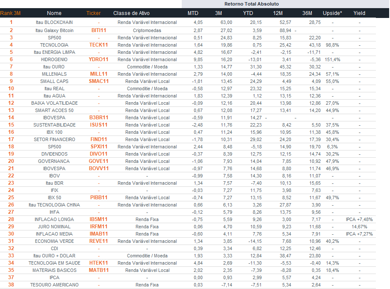
Task: Select the FIND11 ticker
Action: tap(99, 139)
